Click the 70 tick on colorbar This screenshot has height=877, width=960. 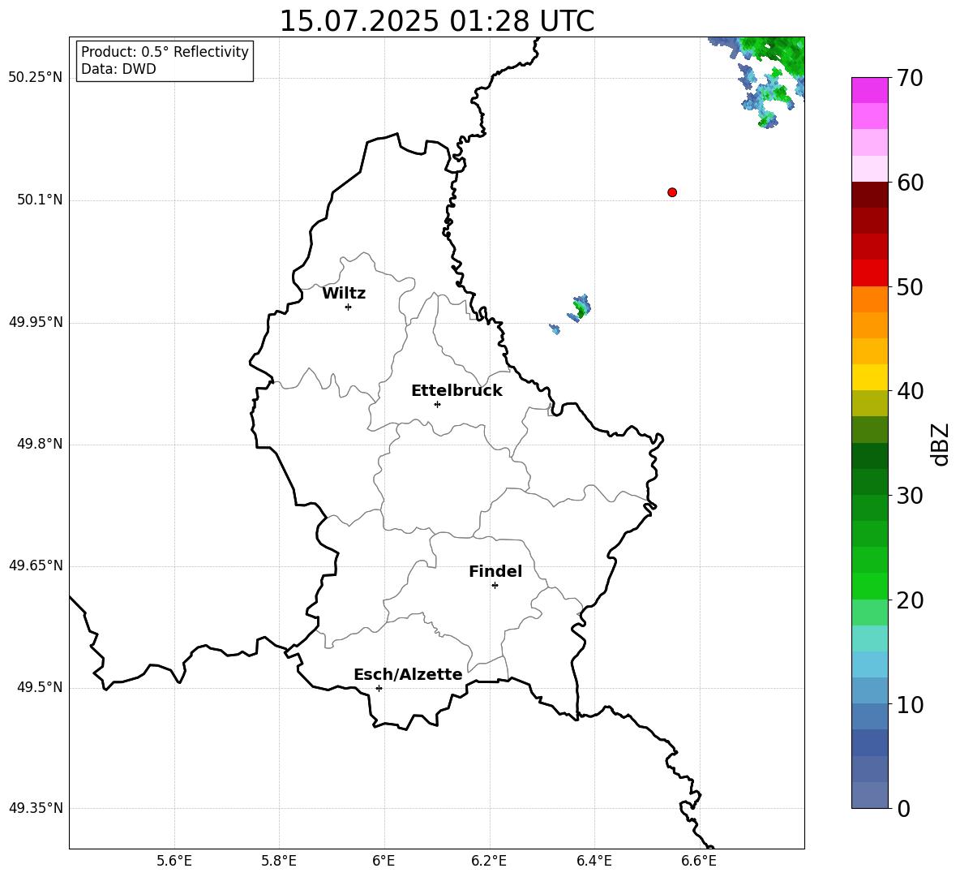tap(910, 78)
